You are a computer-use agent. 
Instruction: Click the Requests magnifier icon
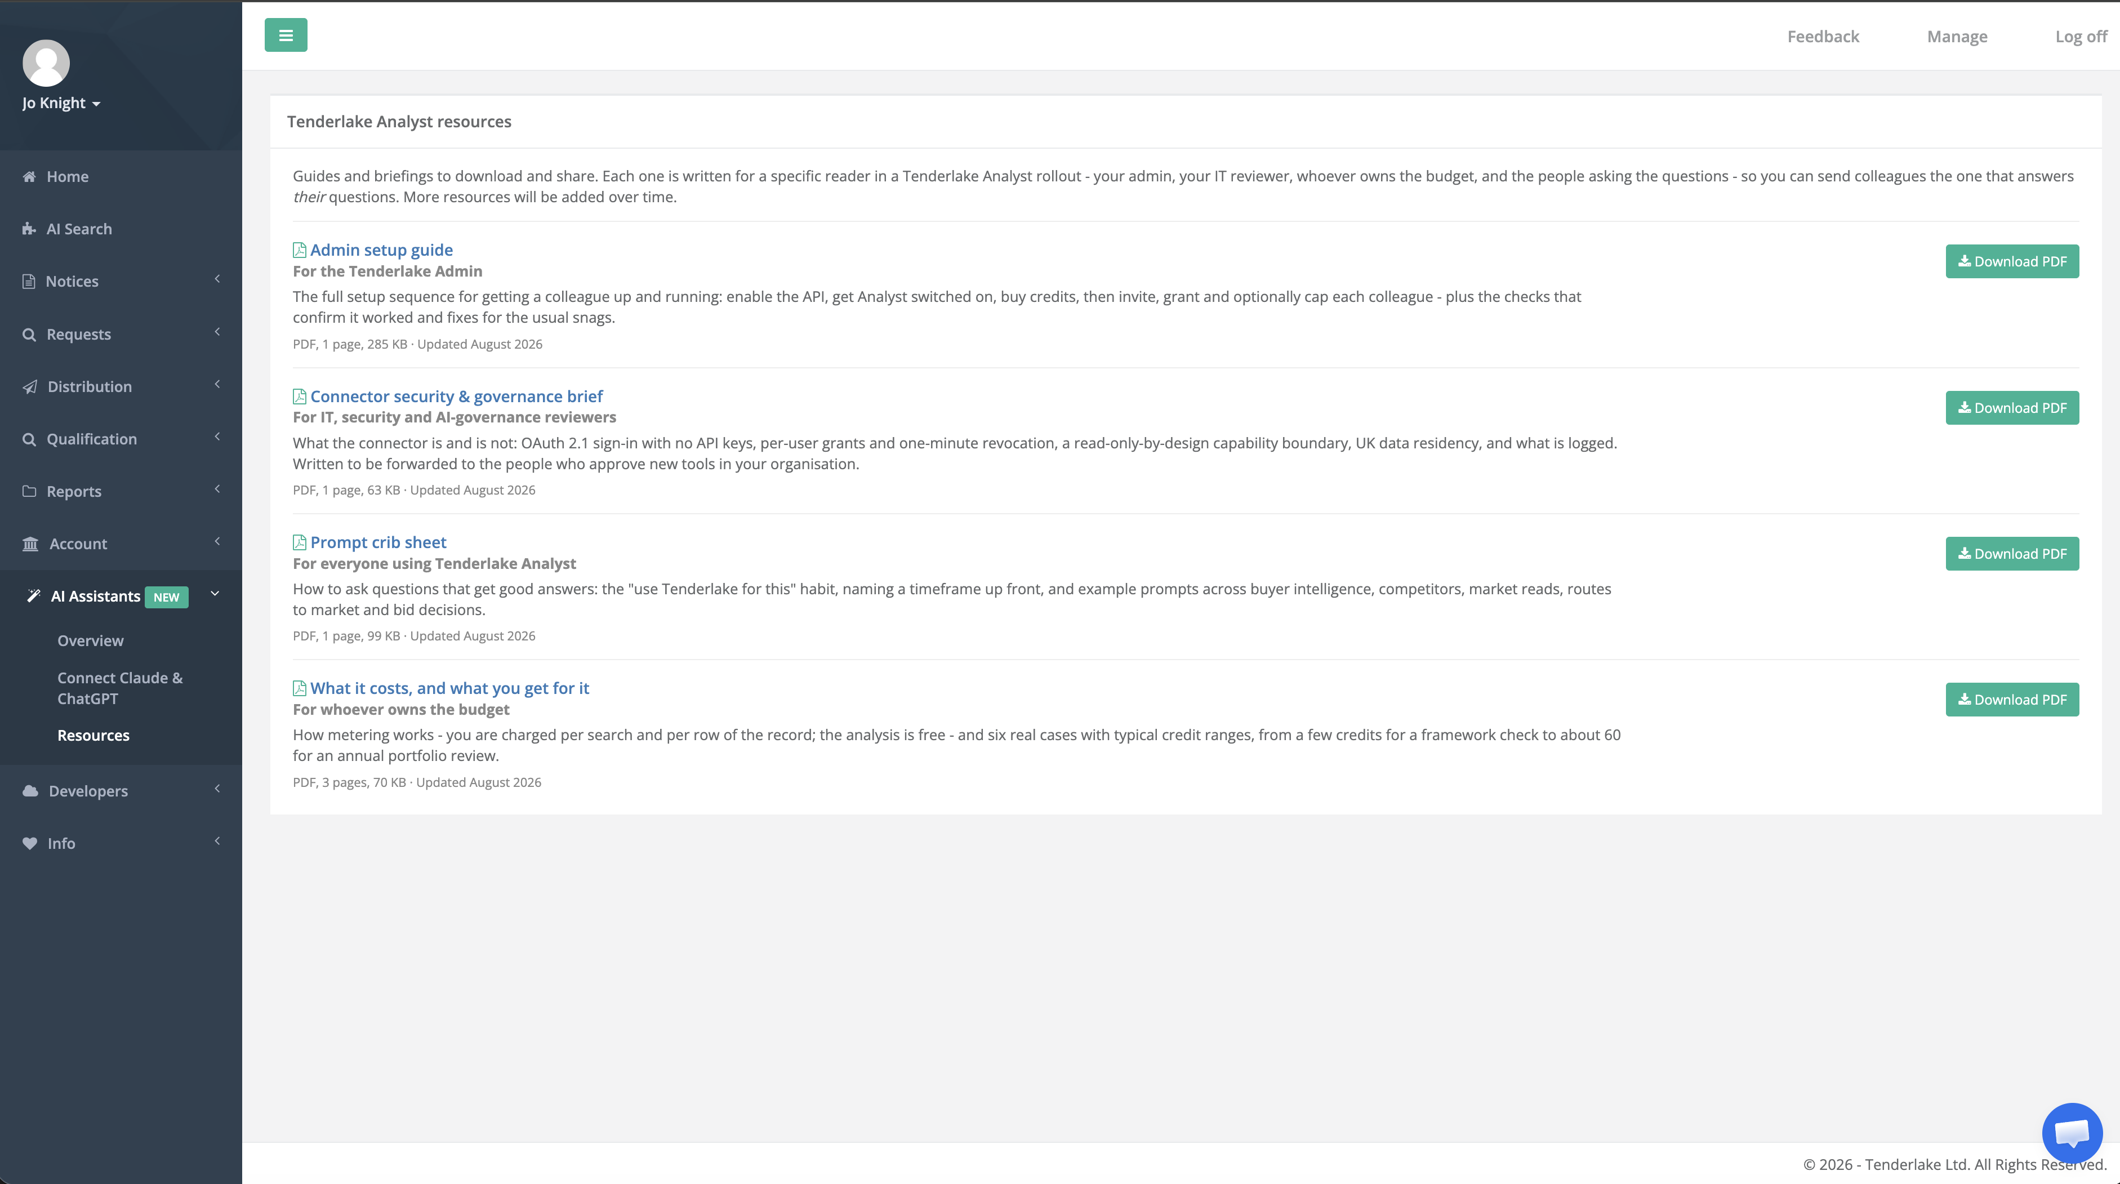pos(30,334)
